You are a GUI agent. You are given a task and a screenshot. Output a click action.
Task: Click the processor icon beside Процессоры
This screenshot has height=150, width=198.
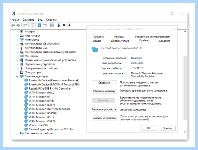click(x=22, y=72)
